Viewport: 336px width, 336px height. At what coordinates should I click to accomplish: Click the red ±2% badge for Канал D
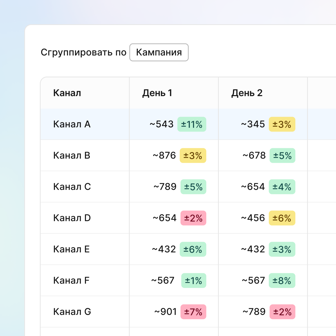[193, 218]
